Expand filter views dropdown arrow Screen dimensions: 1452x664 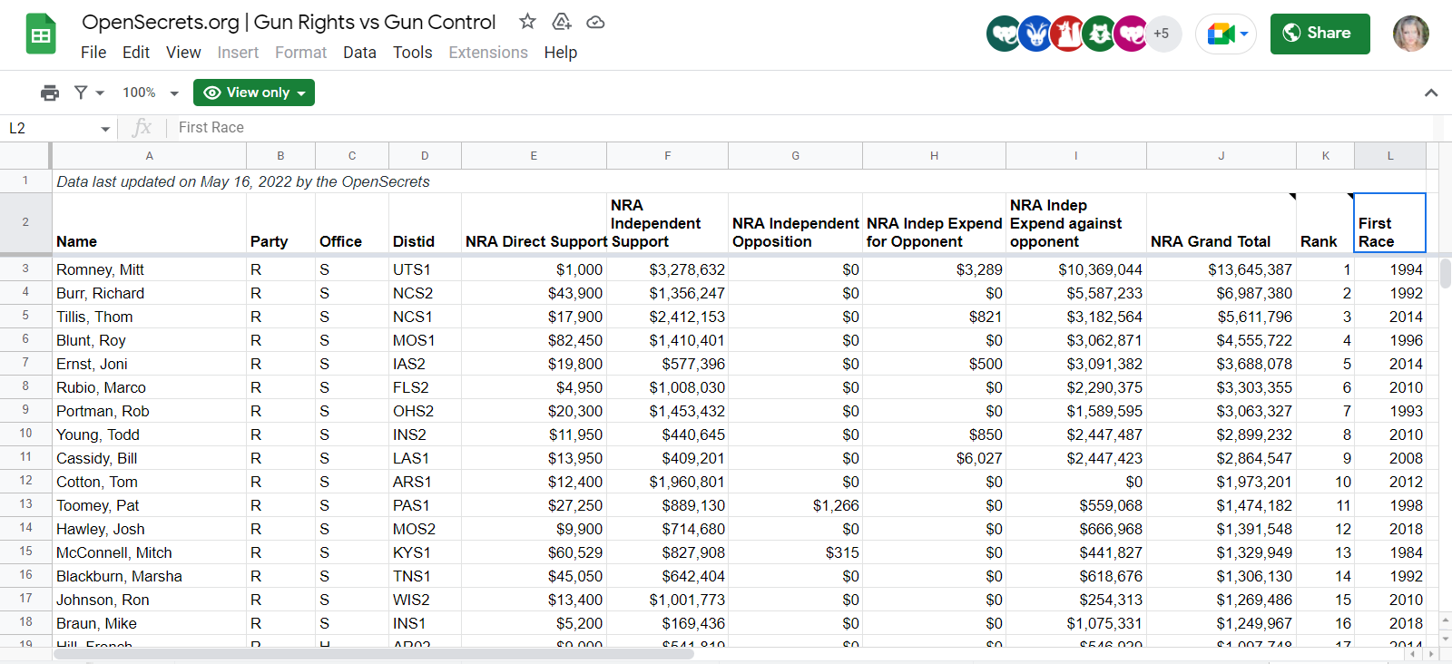[x=100, y=93]
